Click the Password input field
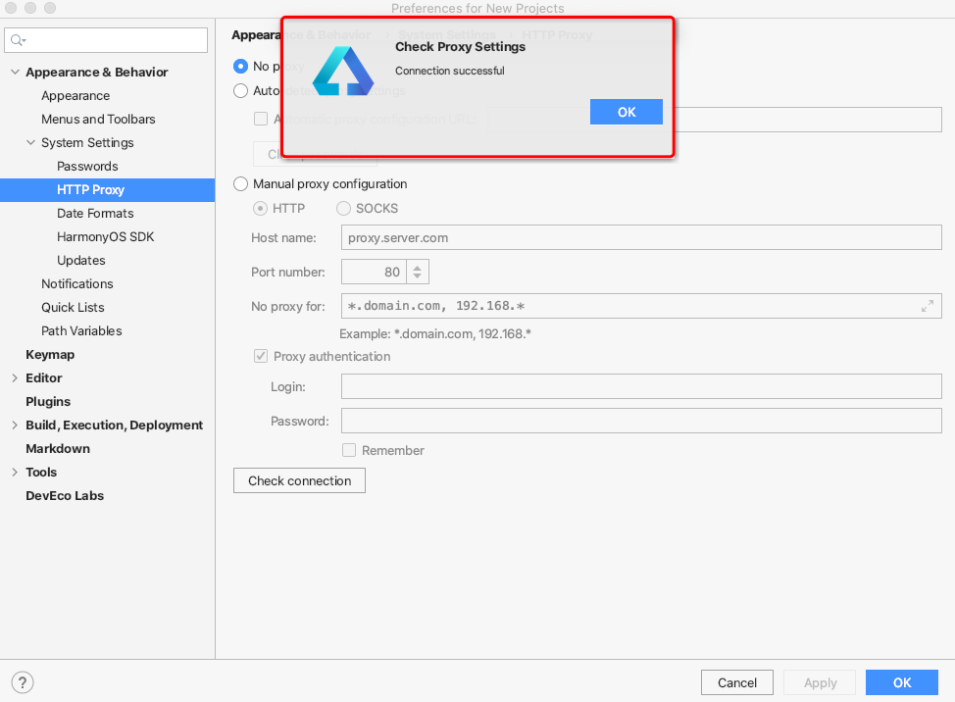Image resolution: width=955 pixels, height=702 pixels. (641, 421)
